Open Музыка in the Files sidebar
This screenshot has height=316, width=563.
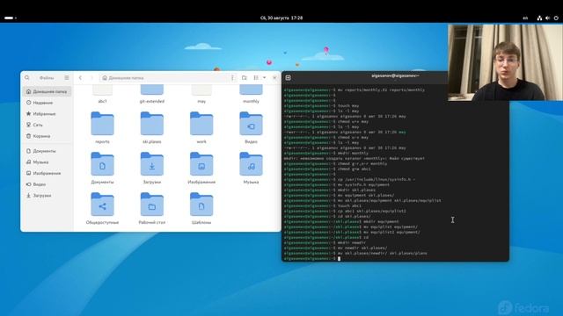pos(47,162)
